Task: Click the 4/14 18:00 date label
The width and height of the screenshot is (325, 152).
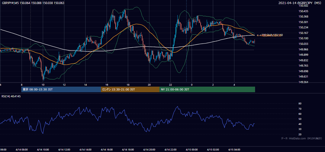Action: click(128, 150)
